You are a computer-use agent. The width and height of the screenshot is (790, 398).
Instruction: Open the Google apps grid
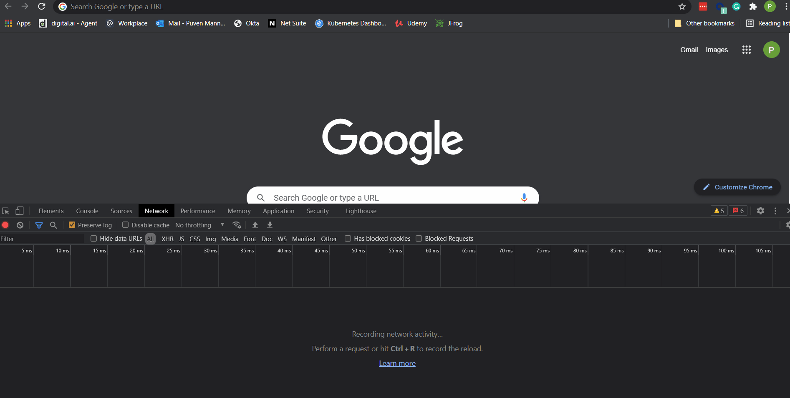coord(746,50)
